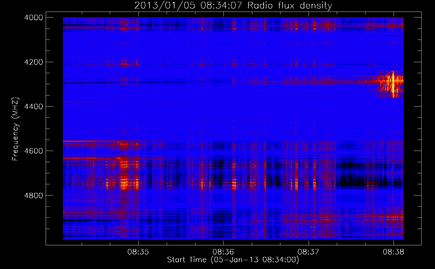Click the 08:38 time tick label

pos(394,252)
